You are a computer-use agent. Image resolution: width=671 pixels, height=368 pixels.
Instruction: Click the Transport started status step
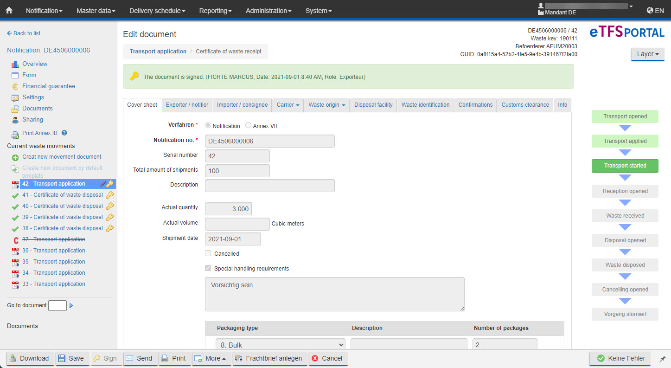[x=625, y=166]
